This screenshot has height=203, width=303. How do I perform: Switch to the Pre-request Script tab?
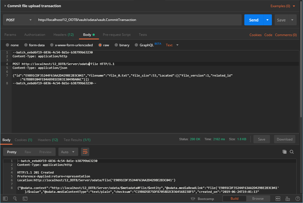click(x=117, y=35)
